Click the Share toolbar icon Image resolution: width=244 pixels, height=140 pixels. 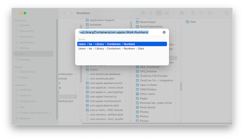[x=193, y=13]
